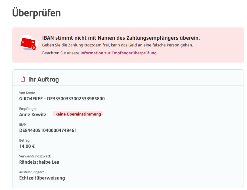
Task: Click the Überprüfen page heading
Action: point(36,13)
